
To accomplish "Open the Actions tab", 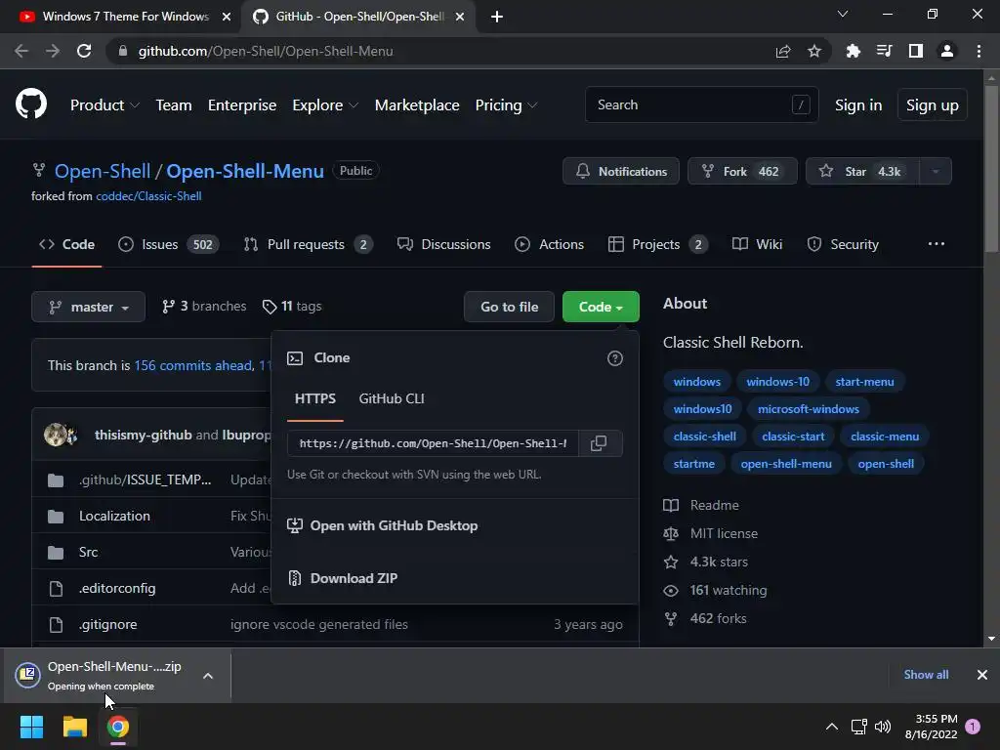I will [x=549, y=244].
